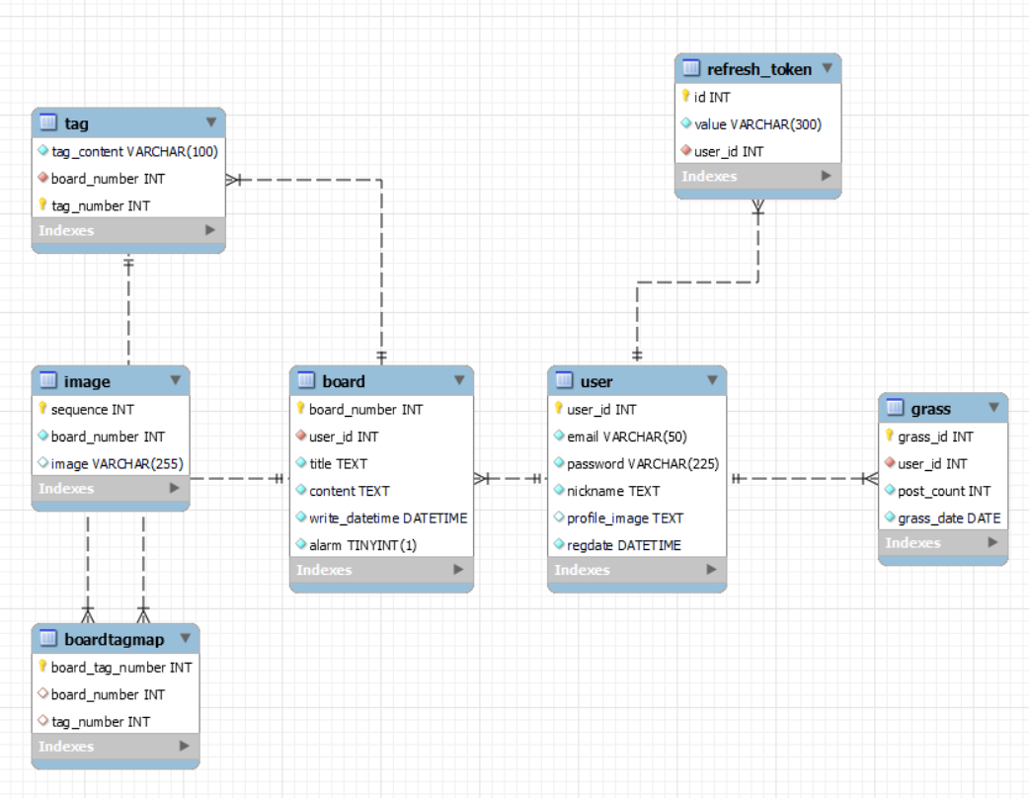Expand Indexes section of user table
Viewport: 1029px width, 798px height.
(x=711, y=569)
